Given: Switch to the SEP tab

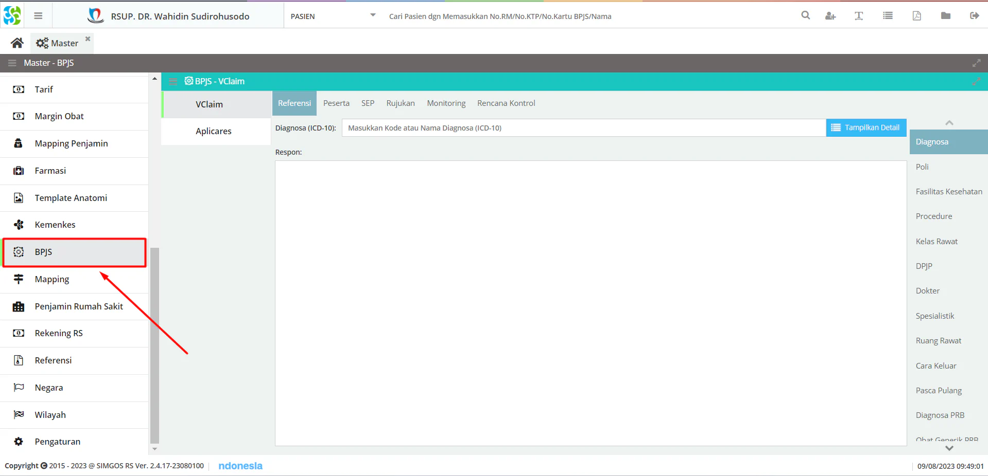Looking at the screenshot, I should point(368,103).
